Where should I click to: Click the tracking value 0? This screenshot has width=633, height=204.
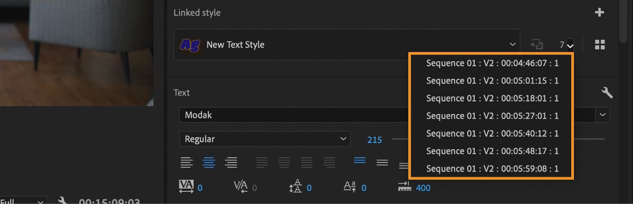200,188
